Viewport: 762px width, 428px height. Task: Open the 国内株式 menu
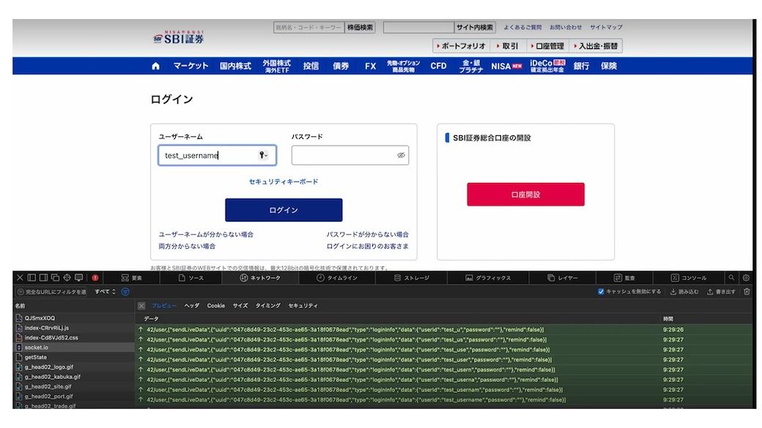pyautogui.click(x=235, y=66)
